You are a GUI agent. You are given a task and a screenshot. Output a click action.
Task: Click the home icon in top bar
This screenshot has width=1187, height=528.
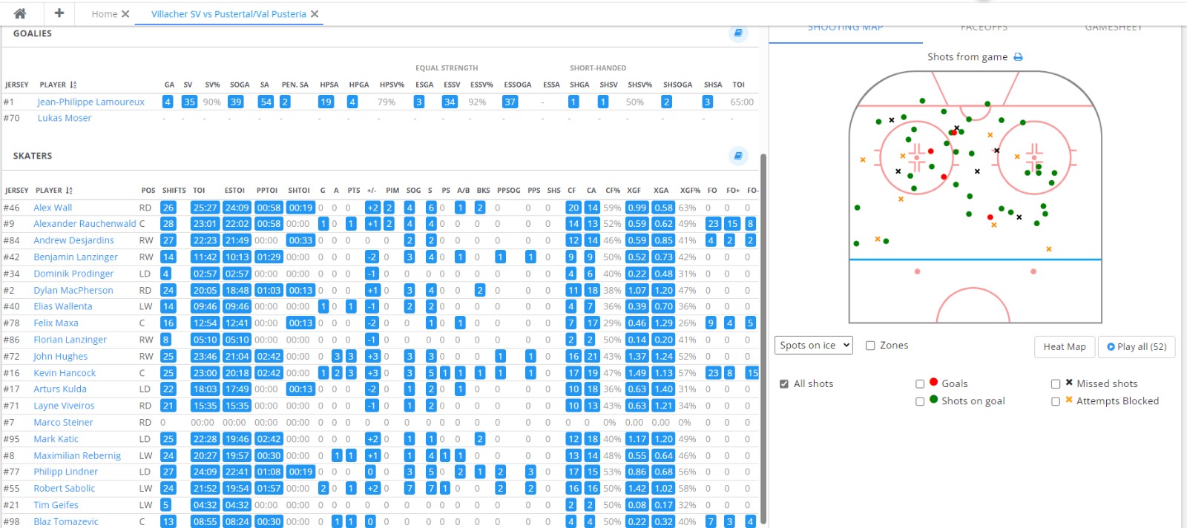tap(20, 13)
